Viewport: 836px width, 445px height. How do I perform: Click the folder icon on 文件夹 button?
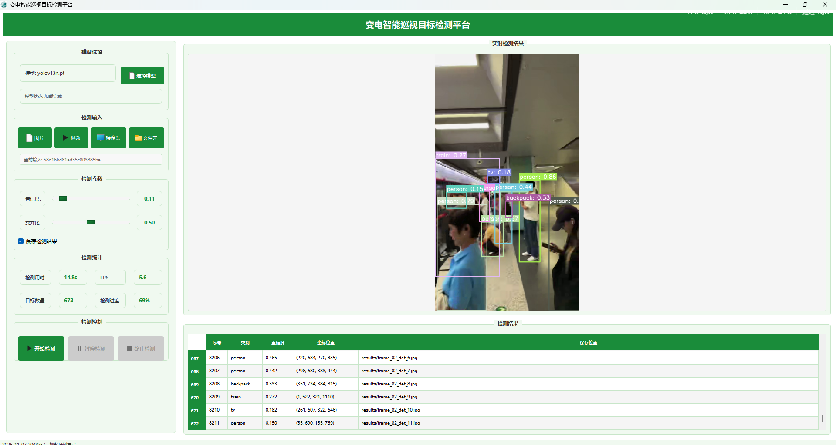point(139,137)
